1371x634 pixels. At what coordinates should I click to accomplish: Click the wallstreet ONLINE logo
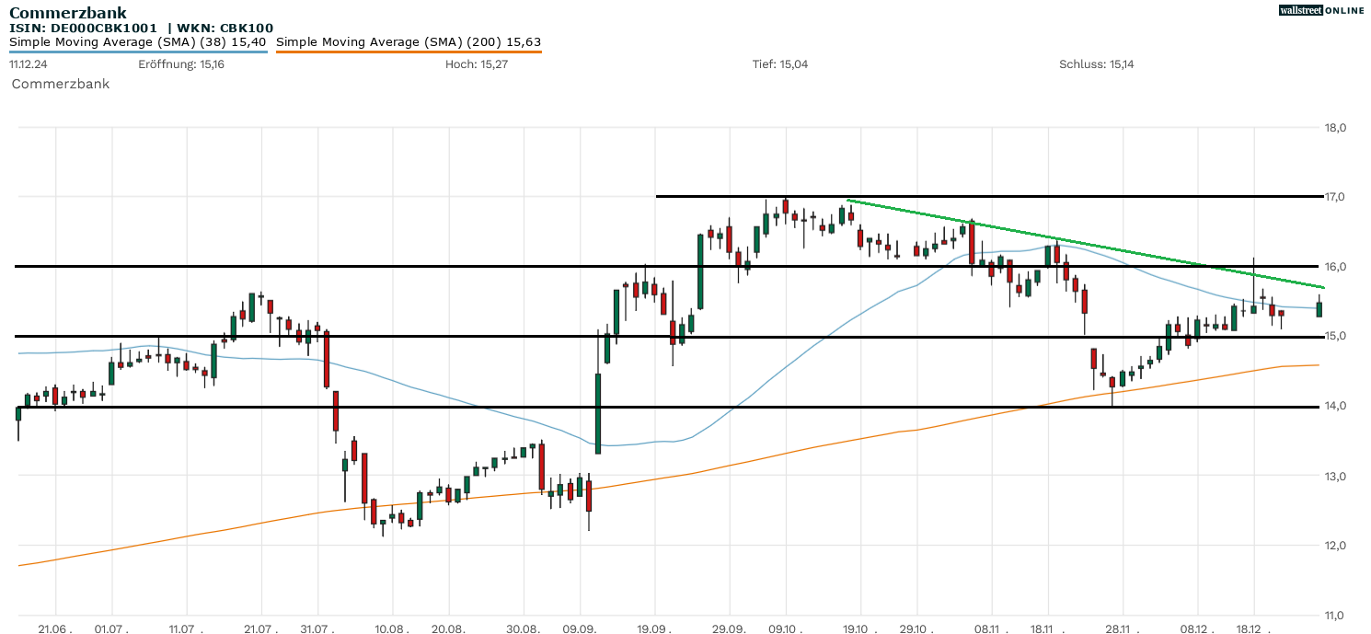coord(1321,10)
